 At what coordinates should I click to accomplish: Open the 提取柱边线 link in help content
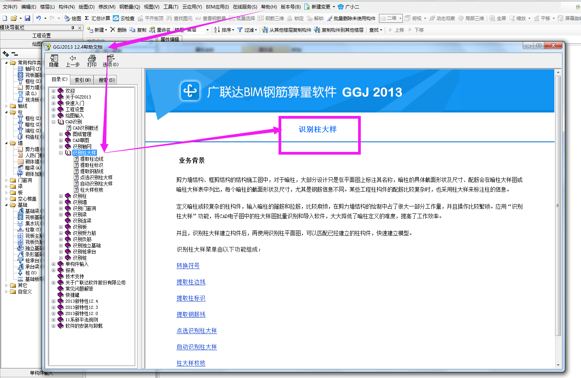click(191, 282)
